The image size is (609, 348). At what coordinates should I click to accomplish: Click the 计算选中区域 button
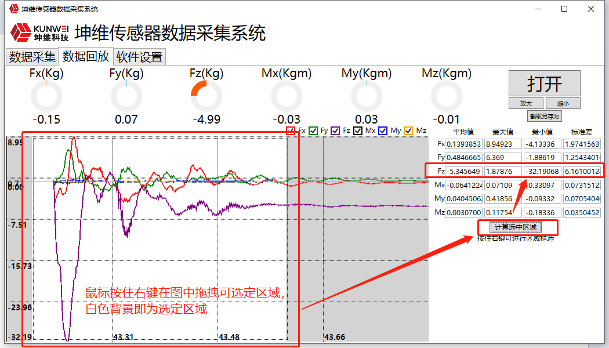point(516,227)
